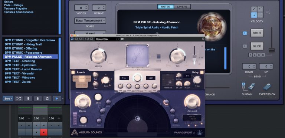Viewport: 285px width, 138px height.
Task: Click the delay Lo Cut knob
Action: point(179,84)
